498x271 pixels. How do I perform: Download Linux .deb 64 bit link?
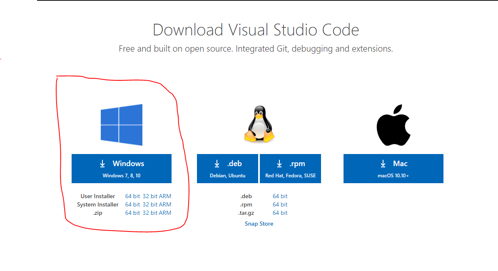[280, 196]
